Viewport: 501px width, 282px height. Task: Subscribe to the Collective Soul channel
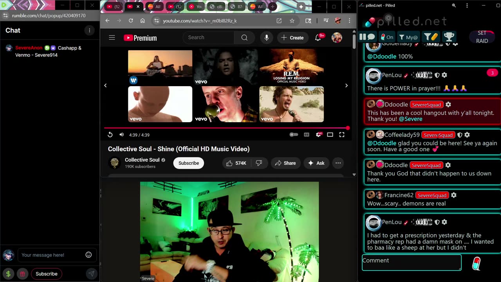point(189,163)
